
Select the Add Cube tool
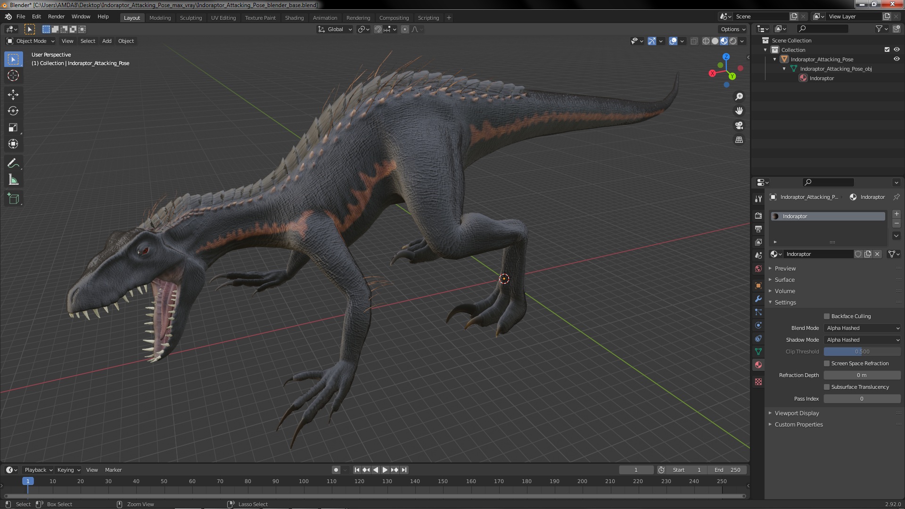coord(13,199)
